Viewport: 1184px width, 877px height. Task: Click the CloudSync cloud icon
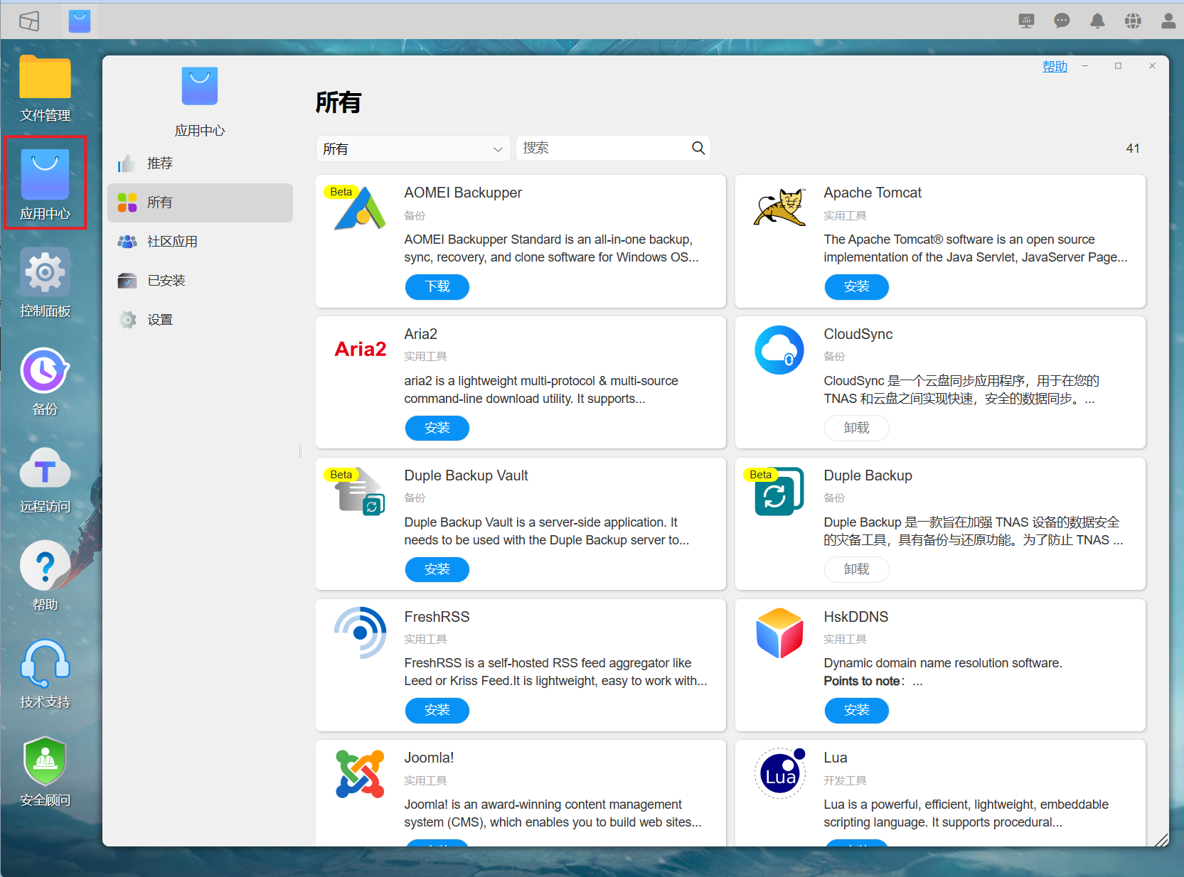779,350
